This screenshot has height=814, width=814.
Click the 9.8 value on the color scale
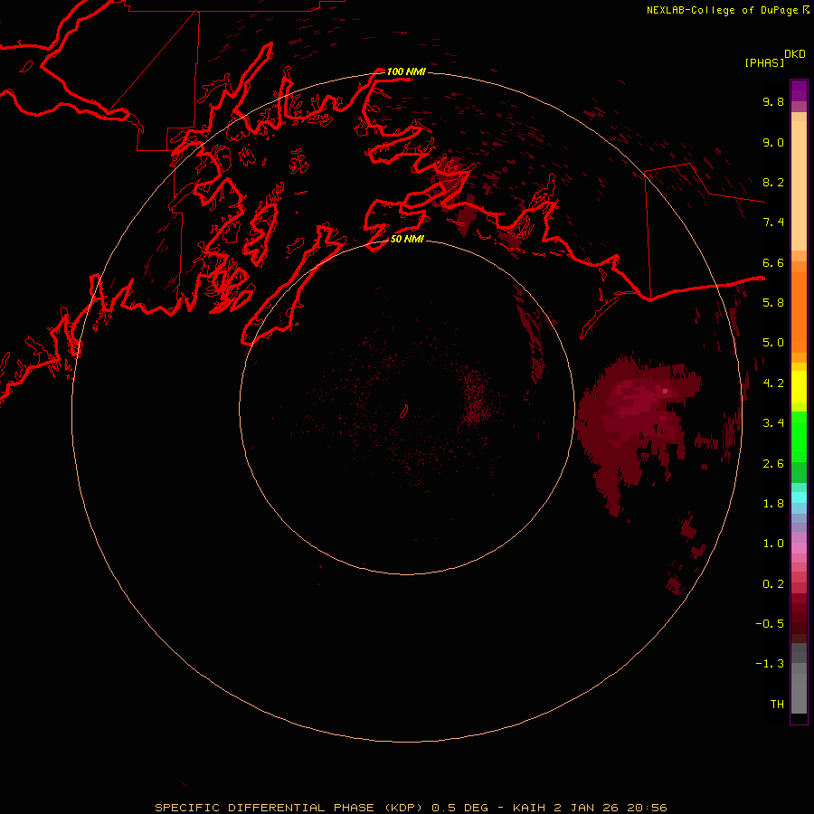pyautogui.click(x=773, y=101)
